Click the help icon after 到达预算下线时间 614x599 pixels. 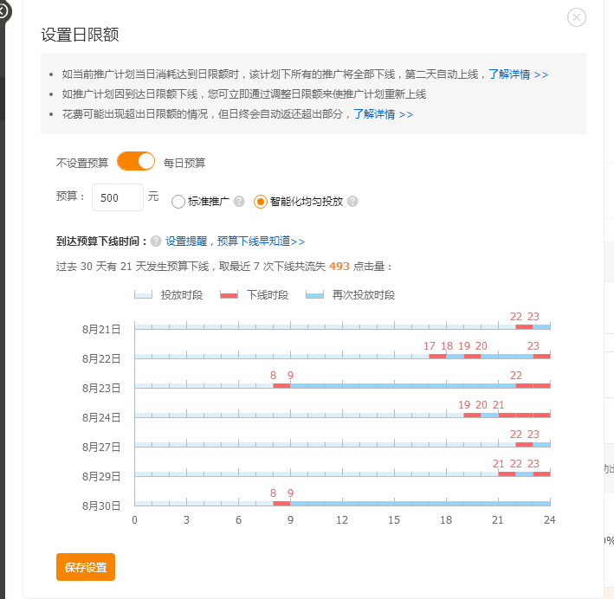tap(156, 242)
